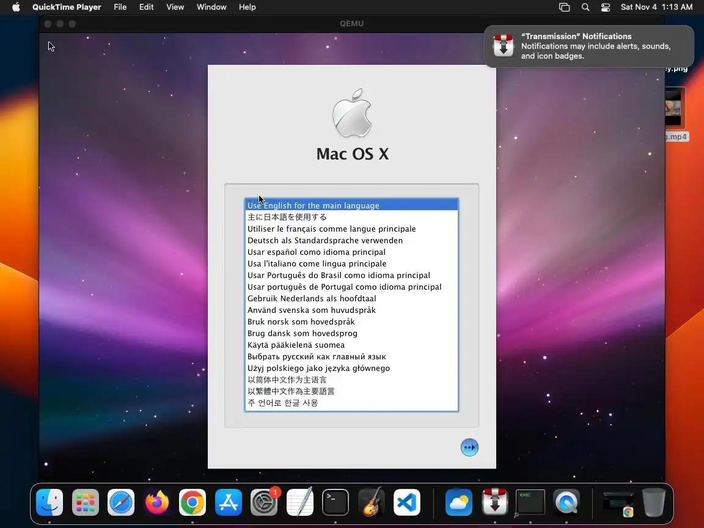704x528 pixels.
Task: Click the blue continue arrow button
Action: coord(469,447)
